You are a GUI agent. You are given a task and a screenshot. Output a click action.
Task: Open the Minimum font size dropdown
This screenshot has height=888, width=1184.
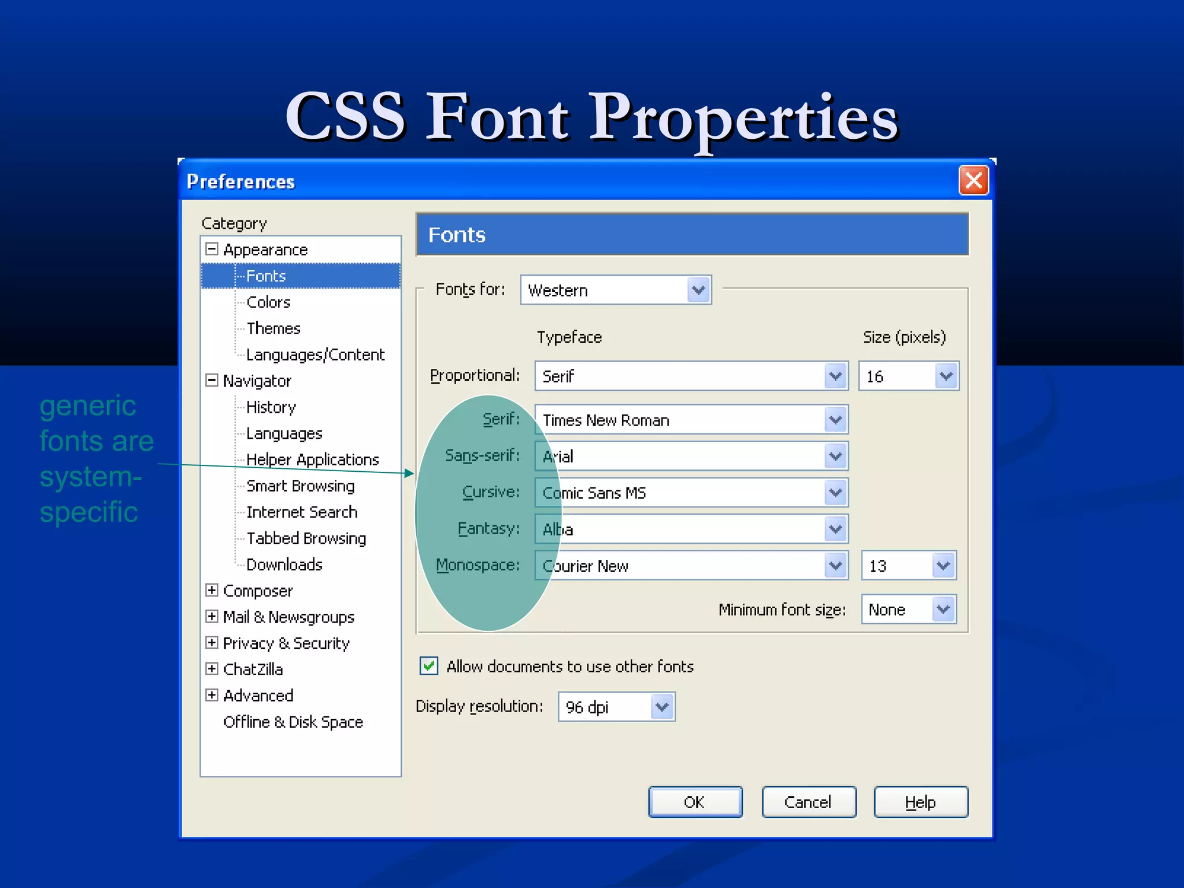[943, 609]
